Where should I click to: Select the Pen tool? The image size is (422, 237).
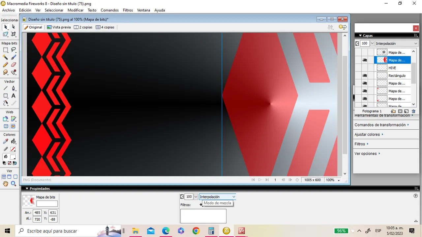tap(14, 88)
